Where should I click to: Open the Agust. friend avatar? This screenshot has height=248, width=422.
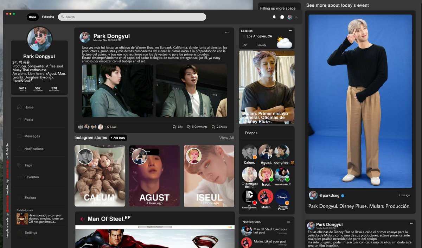(x=266, y=152)
